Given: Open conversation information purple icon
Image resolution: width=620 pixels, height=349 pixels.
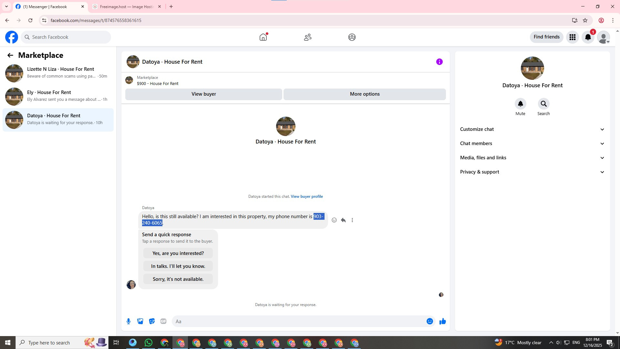Looking at the screenshot, I should click(x=439, y=62).
